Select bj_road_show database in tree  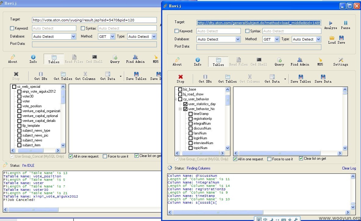(193, 94)
